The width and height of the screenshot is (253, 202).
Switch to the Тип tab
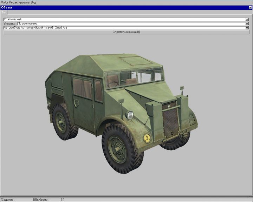[x=4, y=12]
